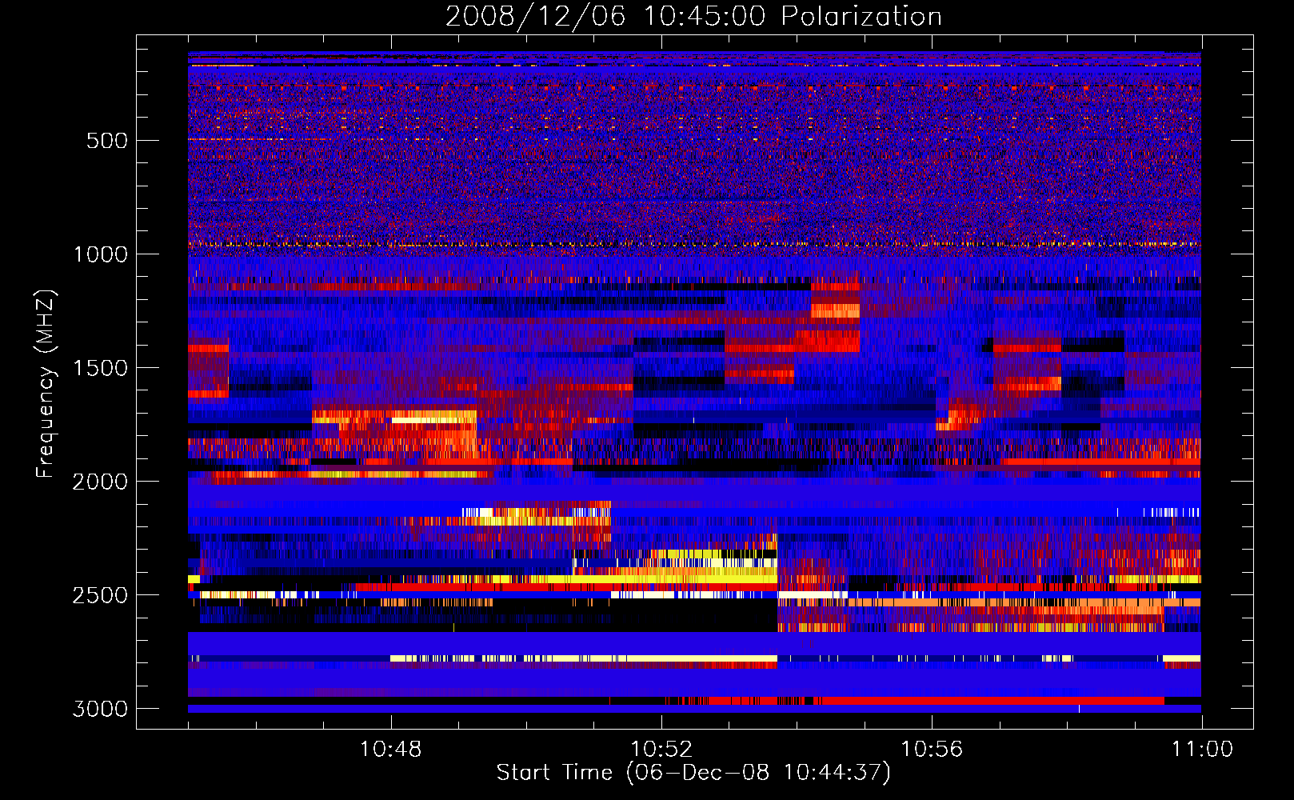
Task: Click the 10:48 time tick label
Action: click(x=391, y=750)
